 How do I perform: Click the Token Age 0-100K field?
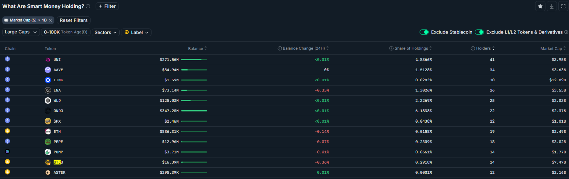[66, 32]
